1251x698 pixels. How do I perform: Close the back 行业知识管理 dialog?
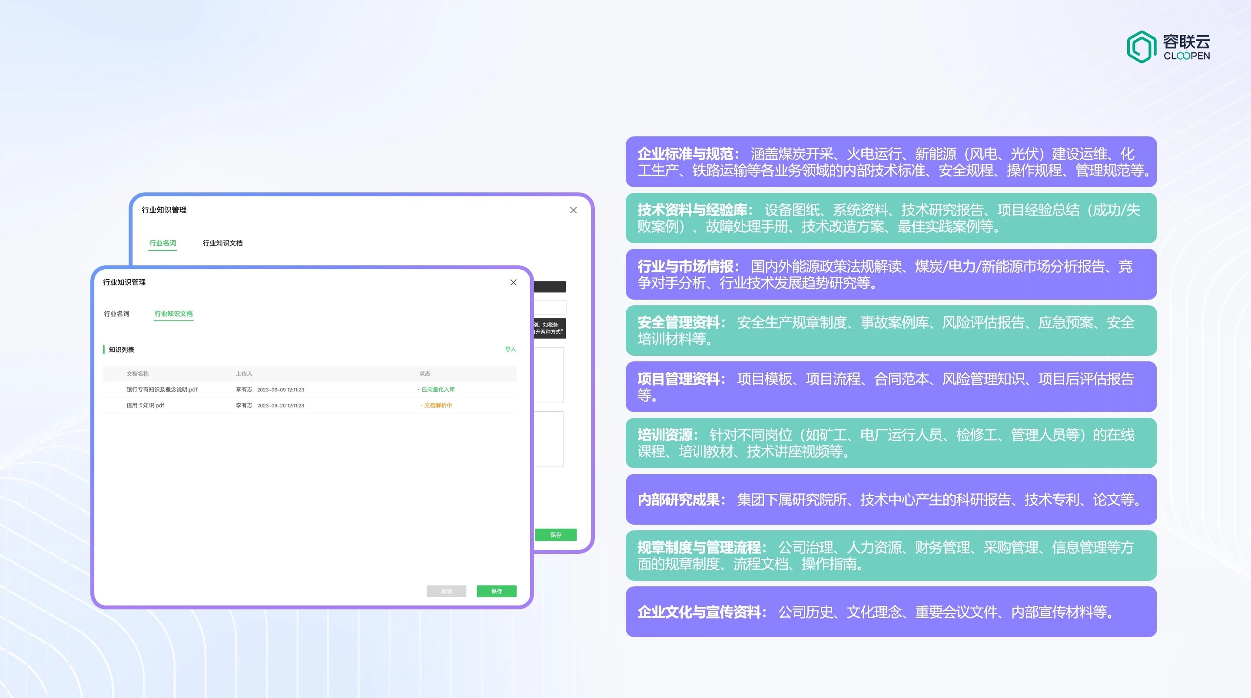pyautogui.click(x=574, y=210)
